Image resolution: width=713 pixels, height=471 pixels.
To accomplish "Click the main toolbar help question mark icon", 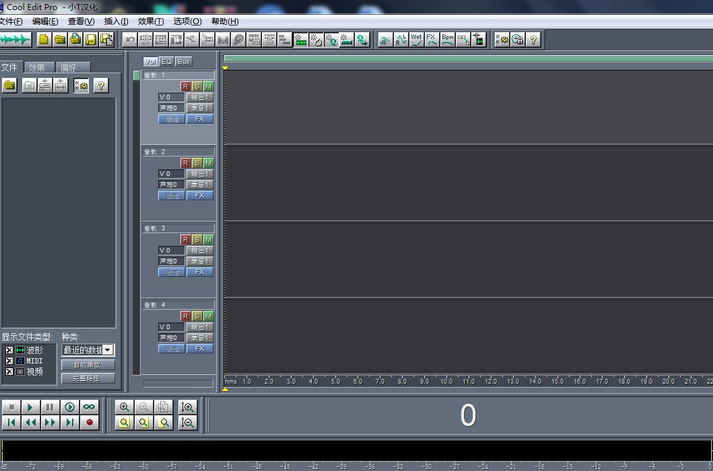I will point(533,40).
